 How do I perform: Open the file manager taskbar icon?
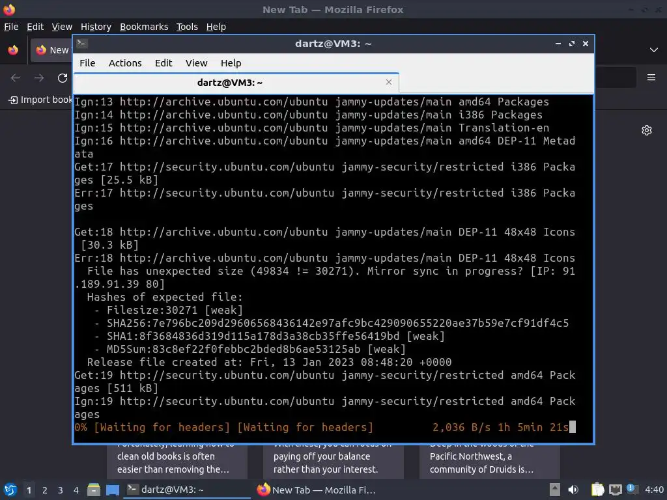point(94,490)
